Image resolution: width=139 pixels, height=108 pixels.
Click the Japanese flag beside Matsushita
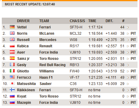(x=12, y=83)
